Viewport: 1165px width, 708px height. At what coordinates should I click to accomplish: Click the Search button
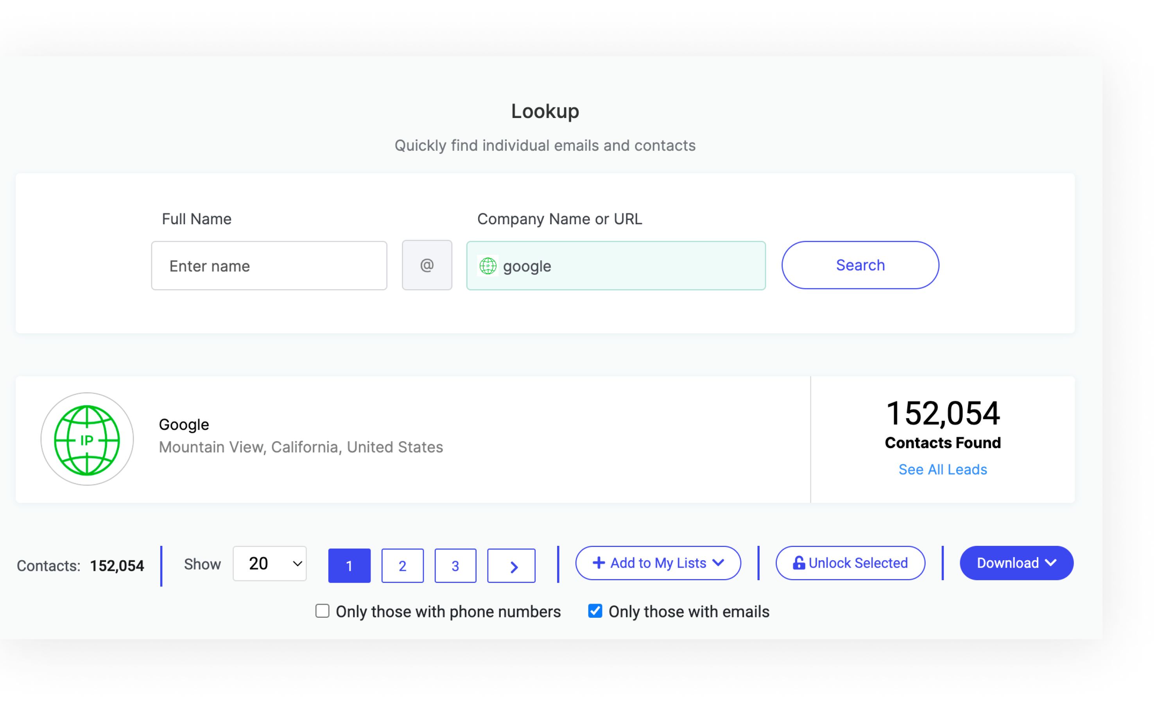[x=860, y=265]
